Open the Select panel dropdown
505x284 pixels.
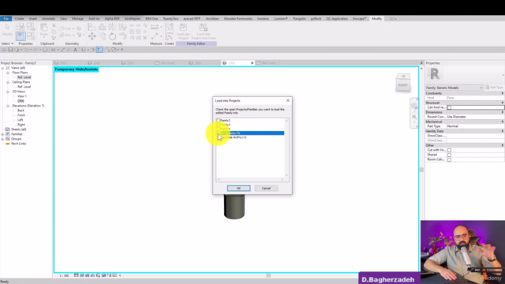pos(7,43)
